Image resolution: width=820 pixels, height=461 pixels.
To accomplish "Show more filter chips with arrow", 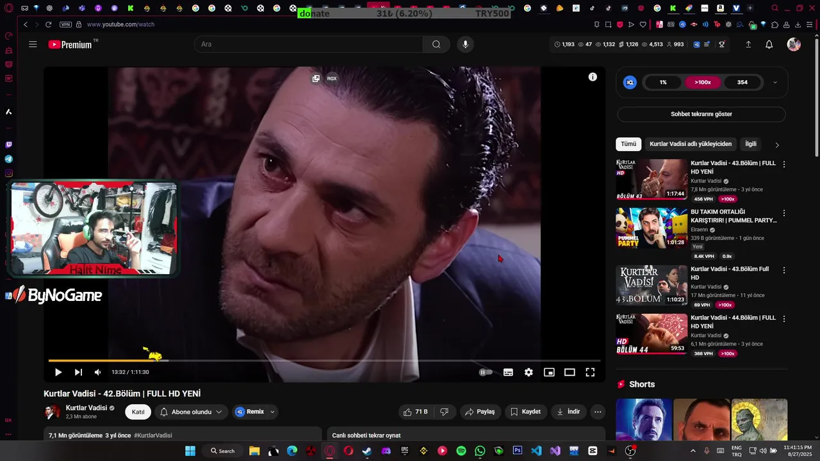I will [777, 145].
